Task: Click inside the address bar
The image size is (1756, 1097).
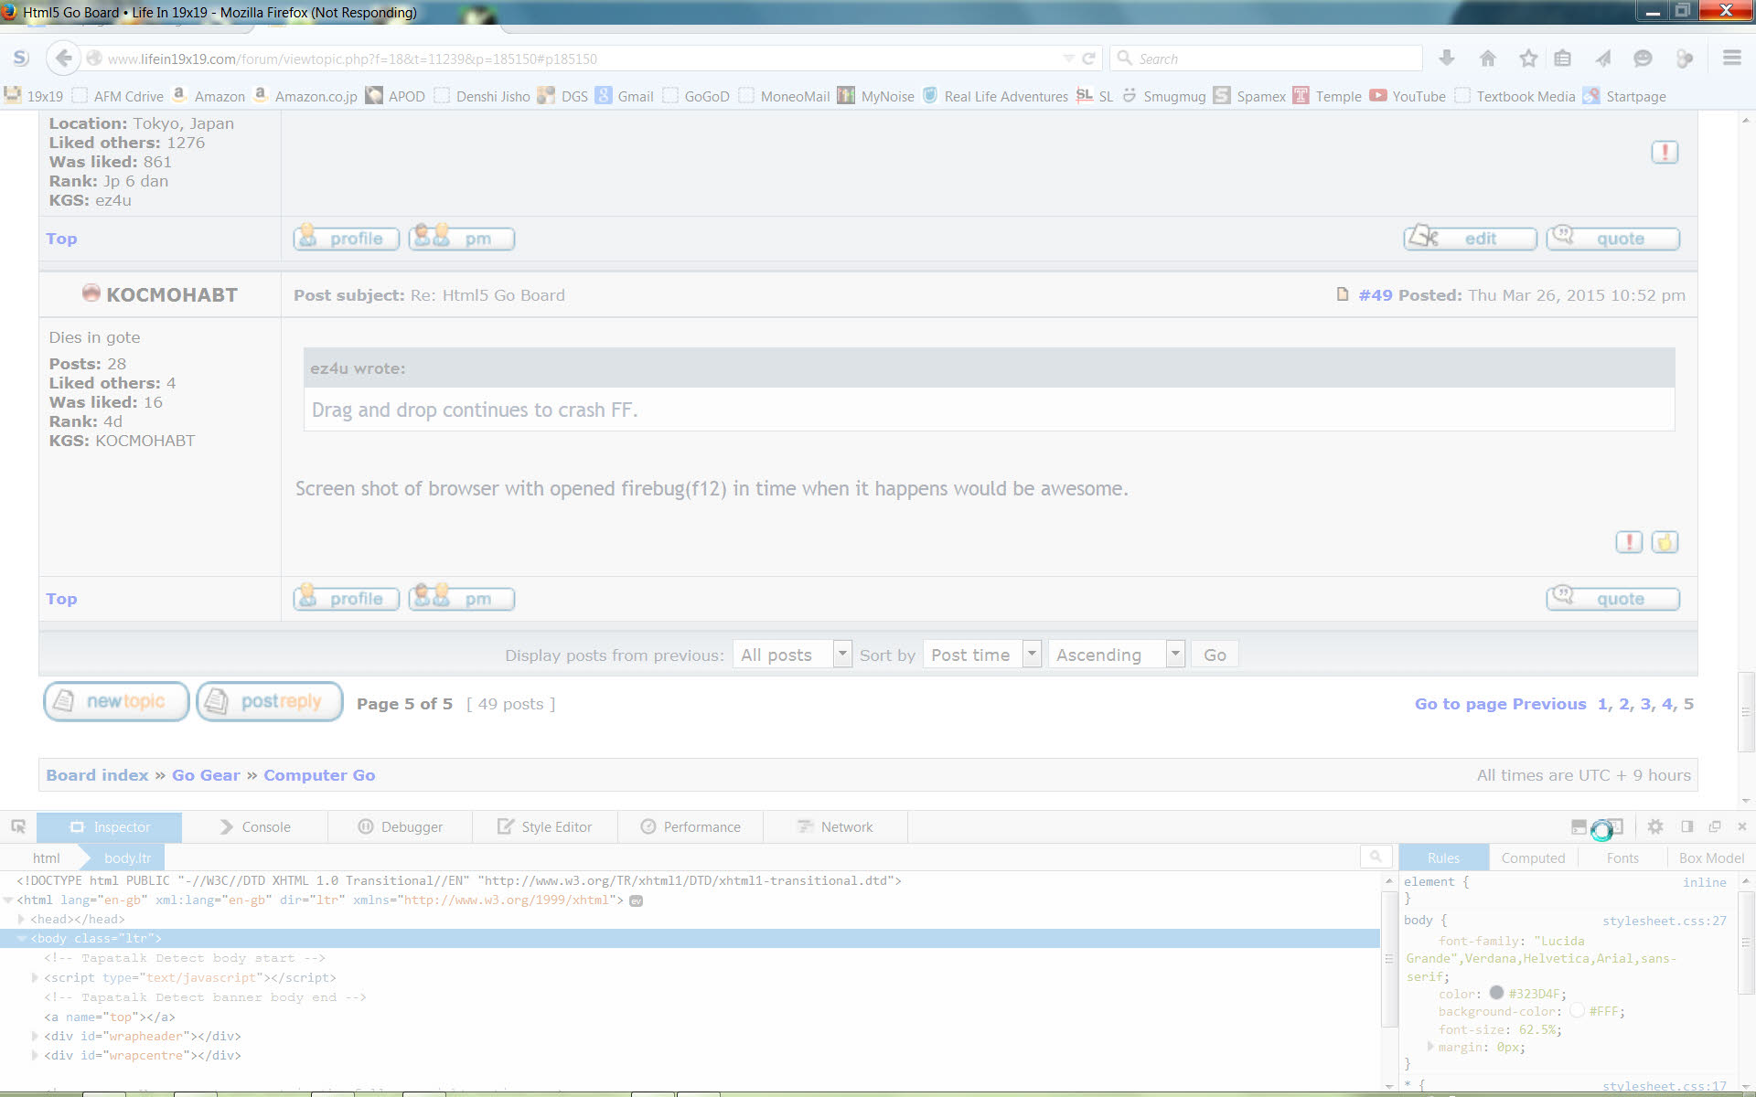Action: click(x=549, y=58)
